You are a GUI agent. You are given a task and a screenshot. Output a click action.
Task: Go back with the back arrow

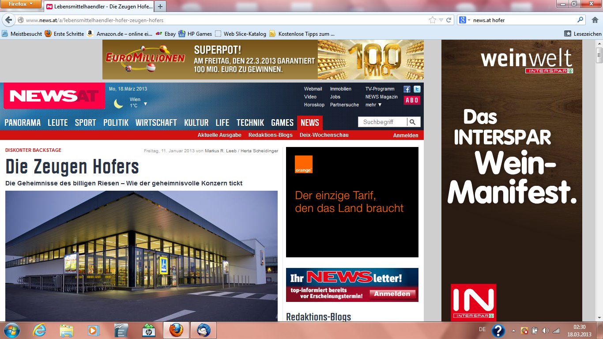point(9,20)
